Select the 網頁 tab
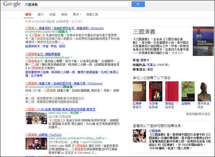Screen dimensions: 215x157 tap(29, 14)
